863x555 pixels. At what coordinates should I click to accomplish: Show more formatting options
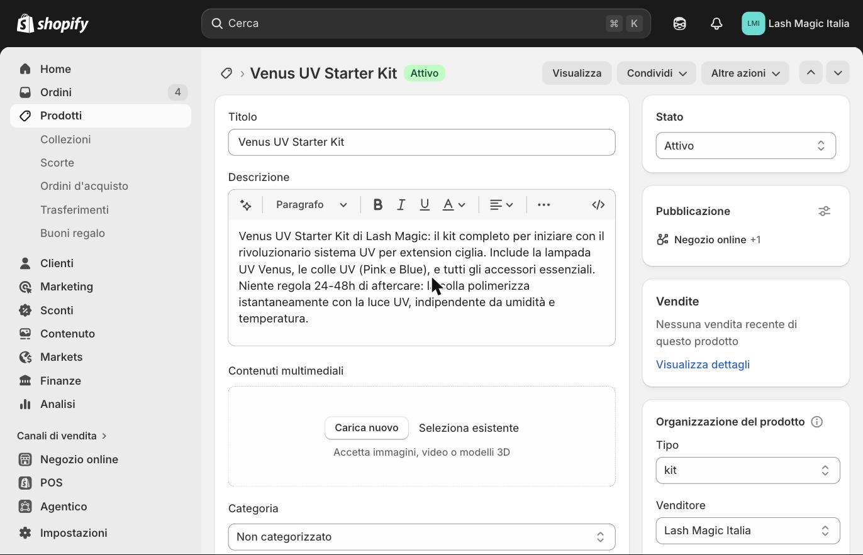544,205
